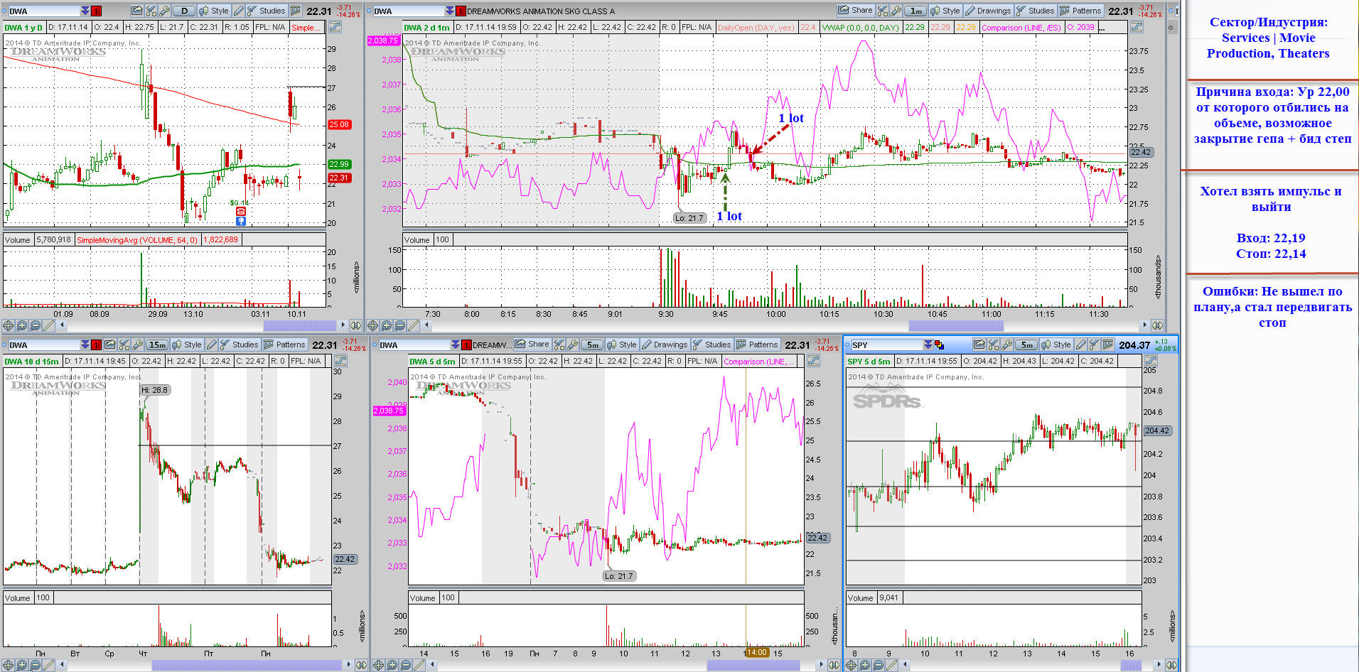
Task: Open symbol dropdown on DWA 1m chart
Action: coord(449,11)
